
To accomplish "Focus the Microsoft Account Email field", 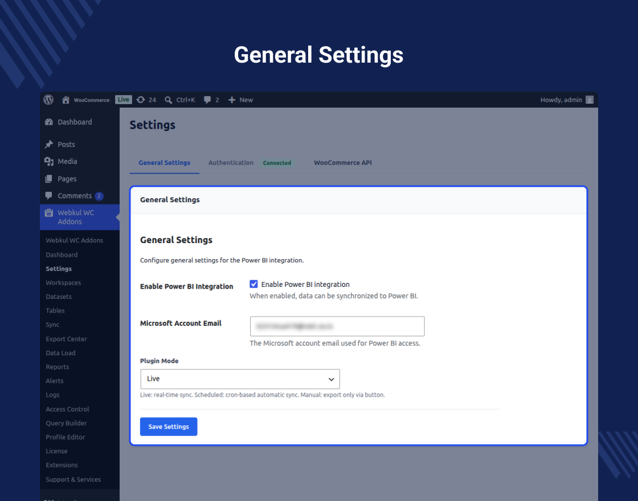I will [x=337, y=326].
